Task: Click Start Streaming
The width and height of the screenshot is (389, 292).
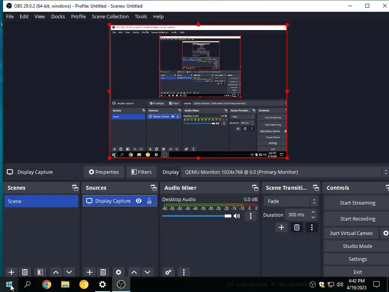Action: (357, 203)
